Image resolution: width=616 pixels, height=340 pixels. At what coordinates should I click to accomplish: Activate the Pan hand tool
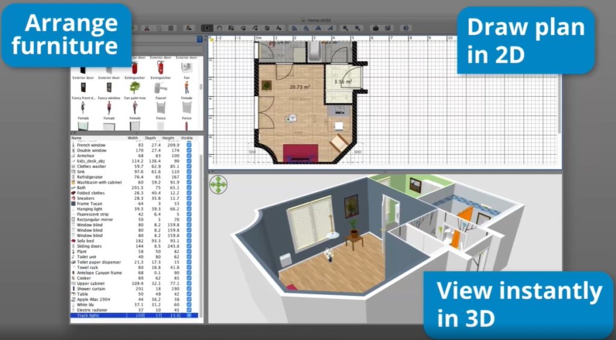tap(219, 28)
